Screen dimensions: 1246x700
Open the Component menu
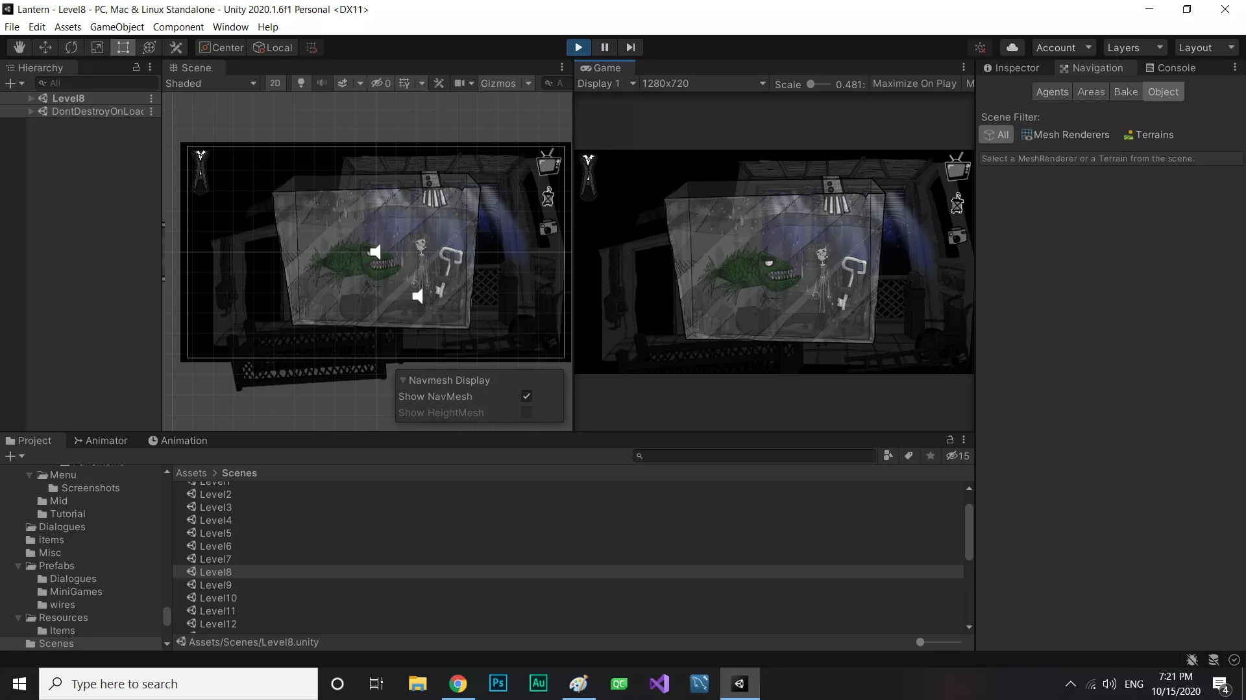178,27
